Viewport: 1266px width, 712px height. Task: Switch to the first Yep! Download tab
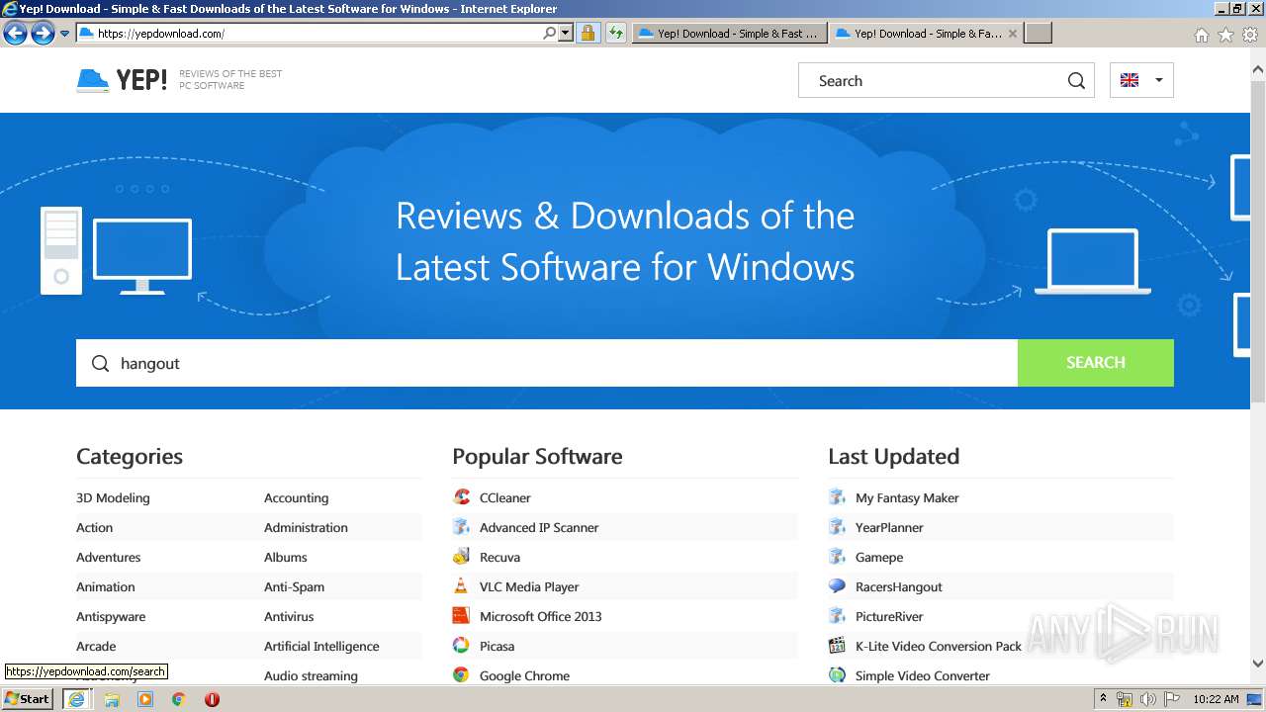(x=729, y=33)
